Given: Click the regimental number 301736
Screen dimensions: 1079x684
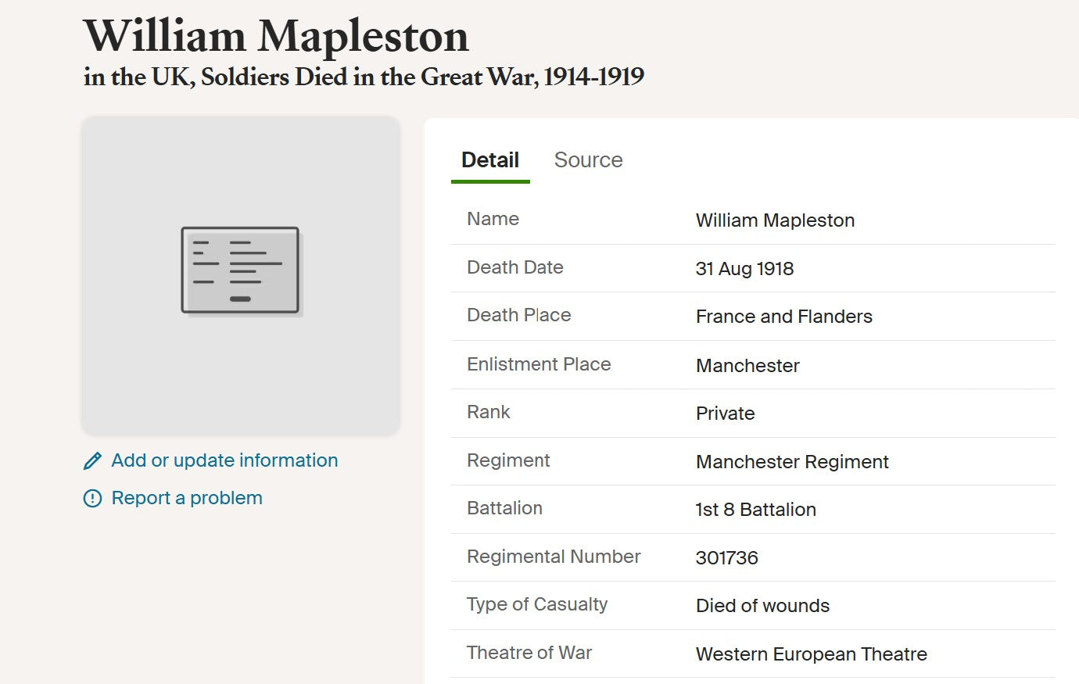Looking at the screenshot, I should click(726, 558).
